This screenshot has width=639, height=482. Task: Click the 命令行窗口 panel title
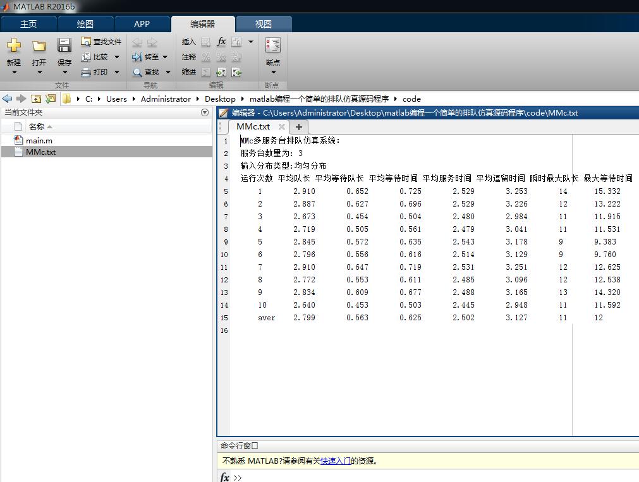coord(239,446)
